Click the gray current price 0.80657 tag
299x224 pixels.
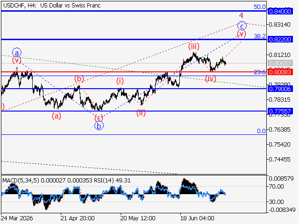[280, 63]
